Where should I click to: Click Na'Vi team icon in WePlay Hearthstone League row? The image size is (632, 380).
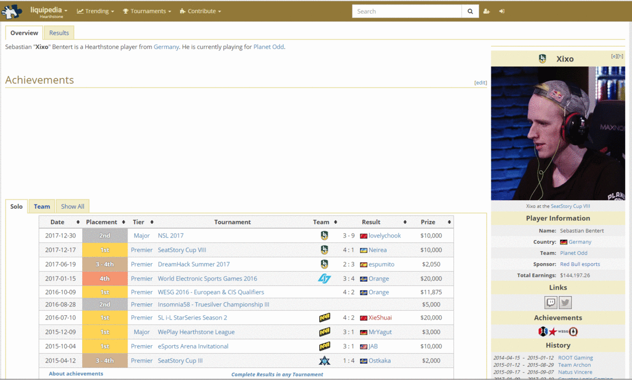click(x=324, y=332)
